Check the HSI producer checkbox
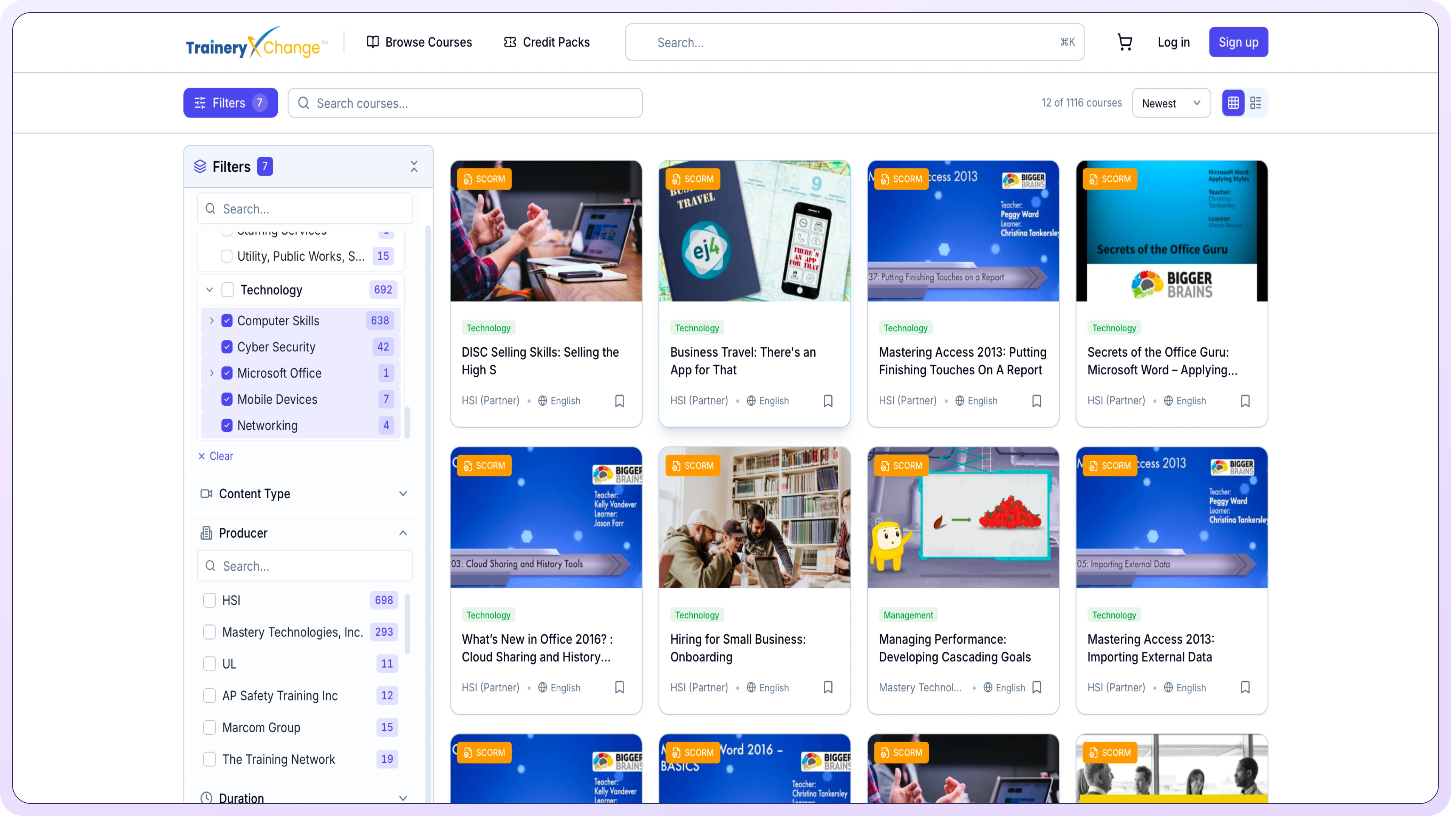Image resolution: width=1451 pixels, height=816 pixels. 210,600
